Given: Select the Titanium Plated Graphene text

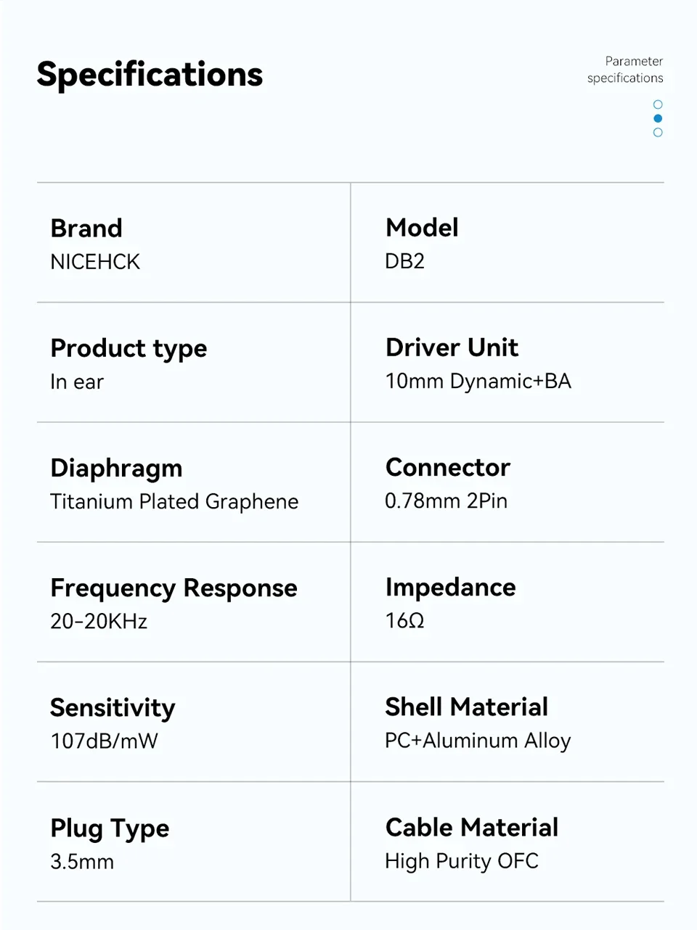Looking at the screenshot, I should click(174, 501).
